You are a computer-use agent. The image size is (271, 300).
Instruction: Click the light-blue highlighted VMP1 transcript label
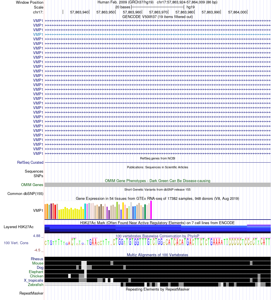38,34
